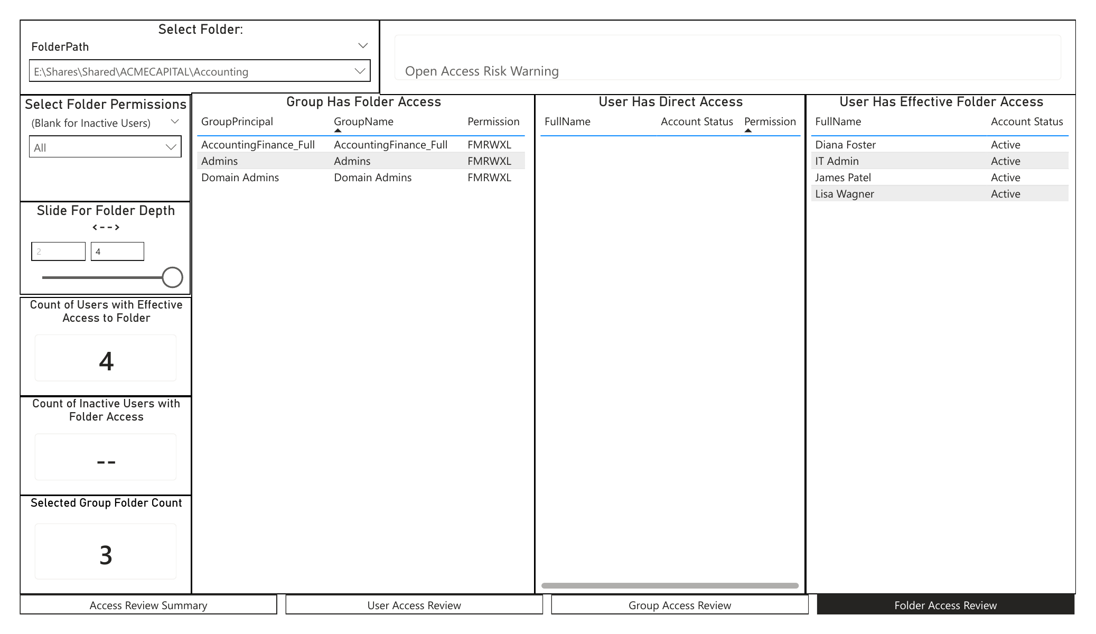The height and width of the screenshot is (634, 1096).
Task: Click the Direct Access Permission sort arrow
Action: (748, 130)
